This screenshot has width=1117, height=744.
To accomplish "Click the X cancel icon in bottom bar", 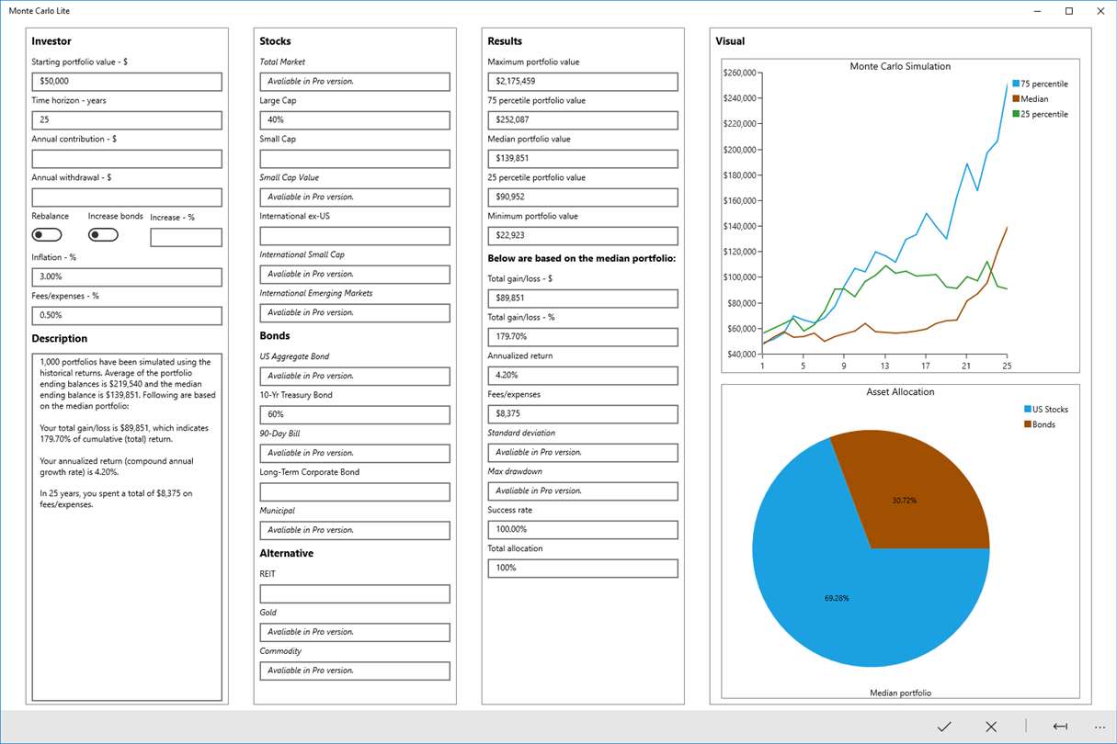I will click(991, 727).
